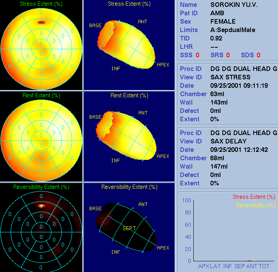This screenshot has height=272, width=278.
Task: Click the Reversibility polar map hotspot marked 4
Action: click(41, 206)
